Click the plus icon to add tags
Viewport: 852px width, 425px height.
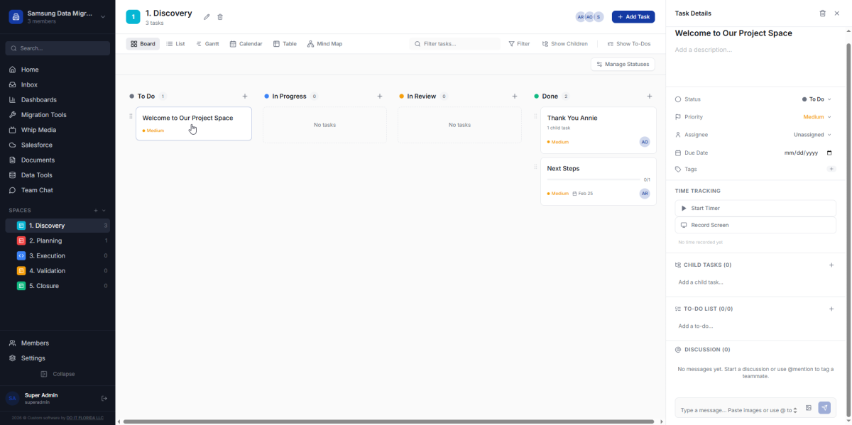point(831,170)
